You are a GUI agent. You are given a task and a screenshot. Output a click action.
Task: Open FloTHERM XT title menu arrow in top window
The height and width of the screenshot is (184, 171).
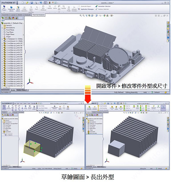(17, 3)
